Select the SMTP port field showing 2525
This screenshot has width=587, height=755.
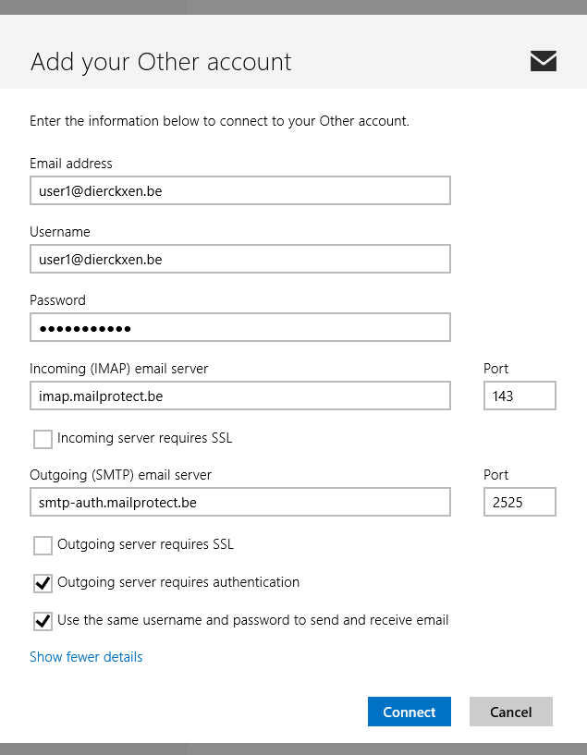coord(520,502)
